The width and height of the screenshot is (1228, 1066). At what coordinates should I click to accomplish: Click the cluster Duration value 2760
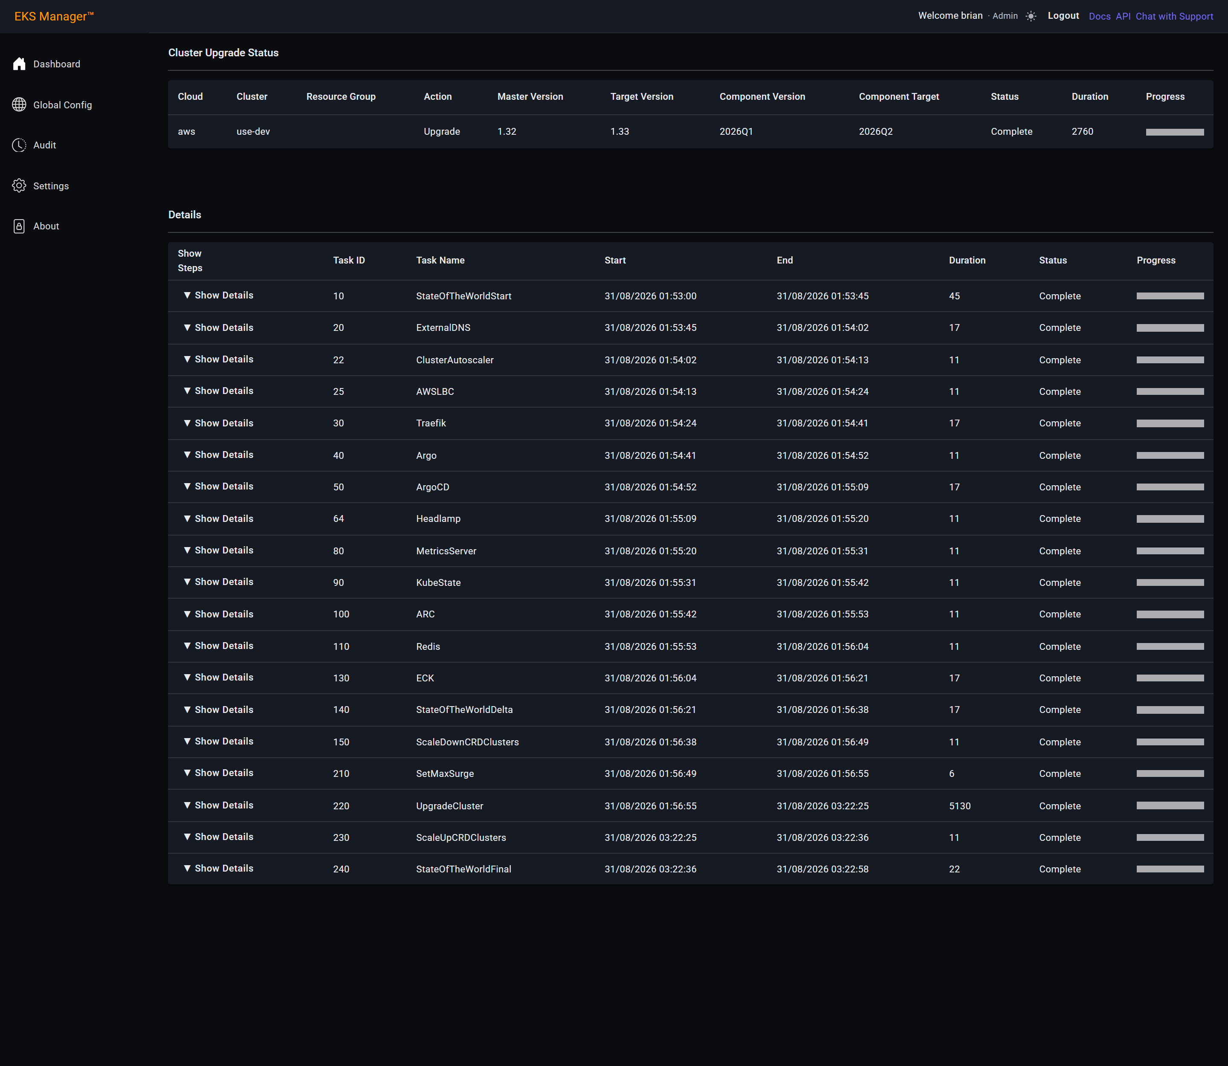tap(1082, 131)
